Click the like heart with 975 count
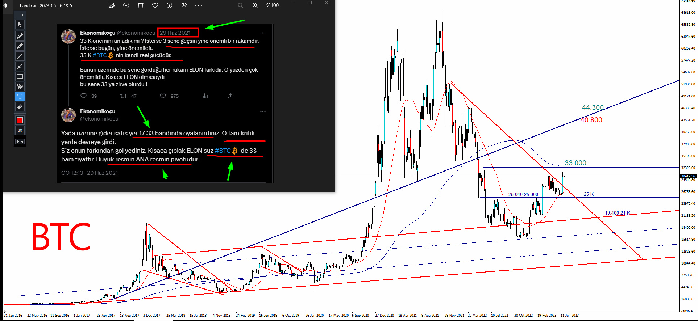Viewport: 698px width, 321px height. coord(163,96)
